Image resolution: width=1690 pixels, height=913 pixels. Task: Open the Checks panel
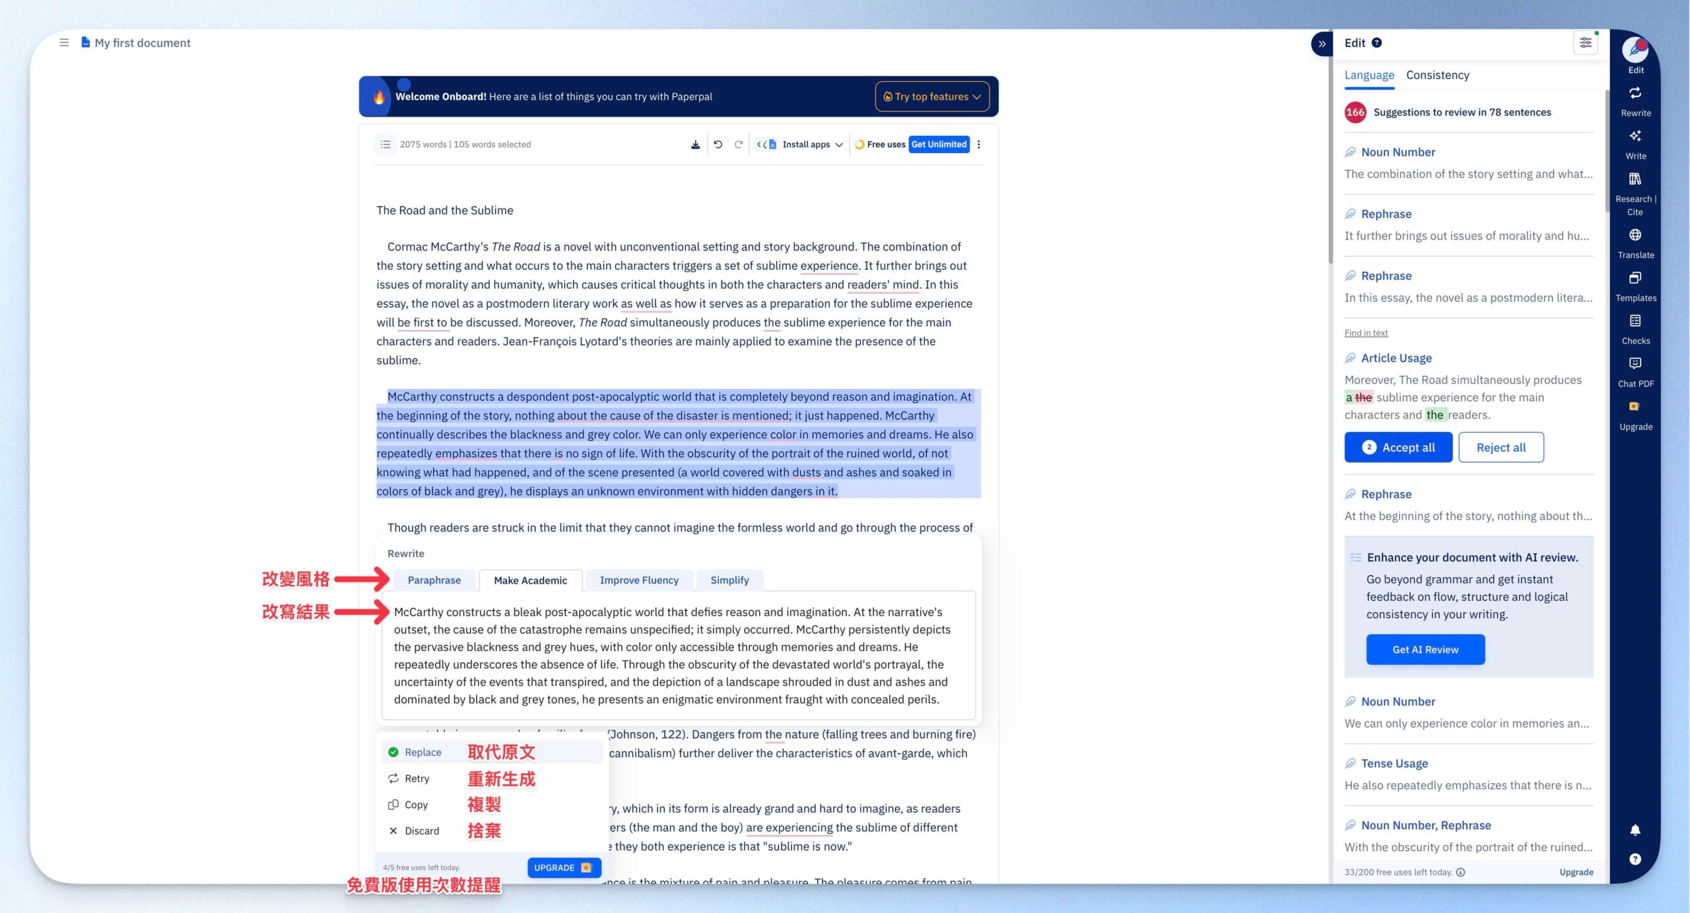[x=1635, y=329]
